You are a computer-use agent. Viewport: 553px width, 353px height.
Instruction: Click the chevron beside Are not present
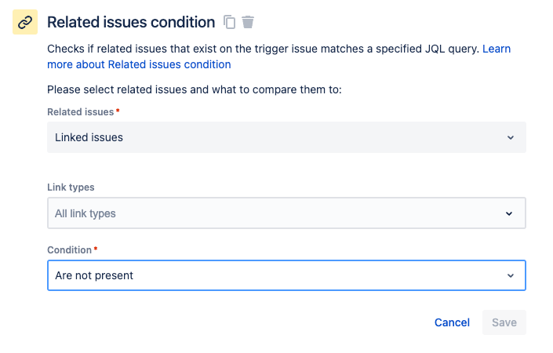(510, 275)
